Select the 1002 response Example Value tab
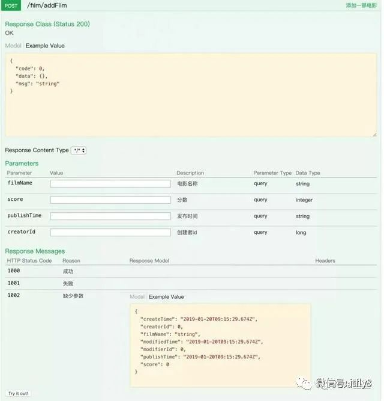 coord(166,296)
